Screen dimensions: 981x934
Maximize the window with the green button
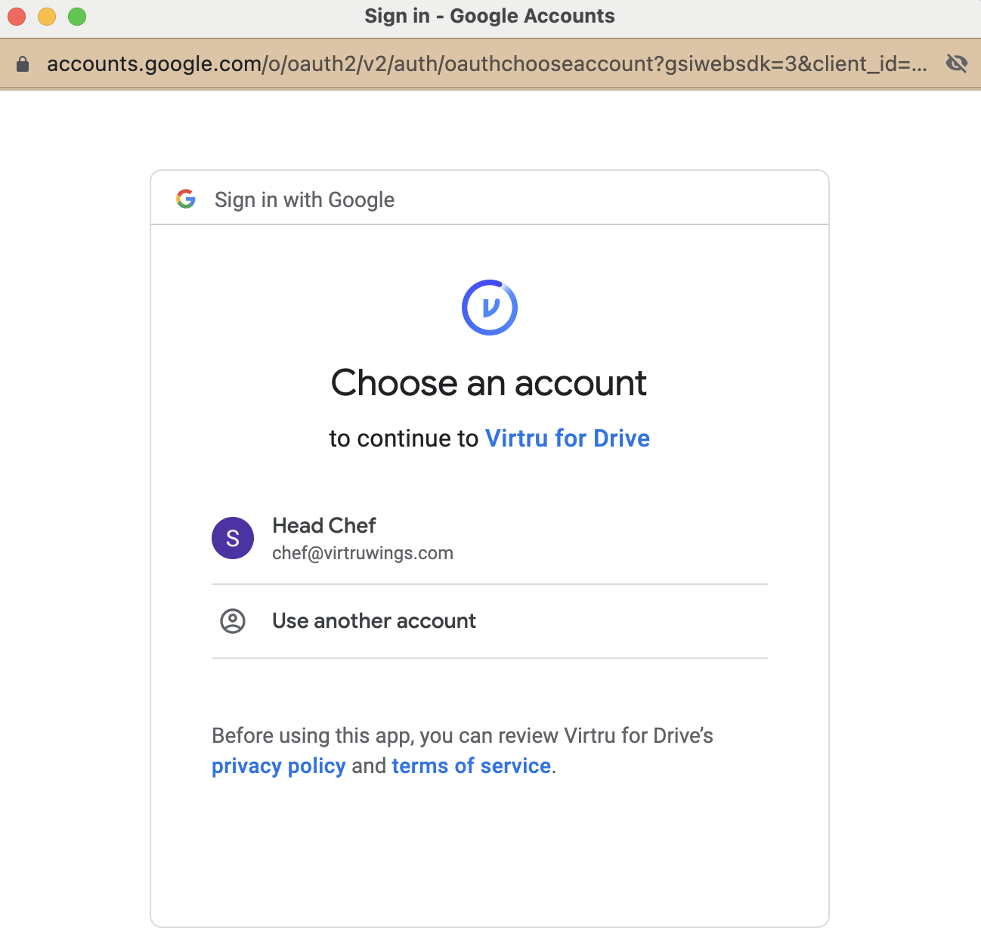pos(77,16)
